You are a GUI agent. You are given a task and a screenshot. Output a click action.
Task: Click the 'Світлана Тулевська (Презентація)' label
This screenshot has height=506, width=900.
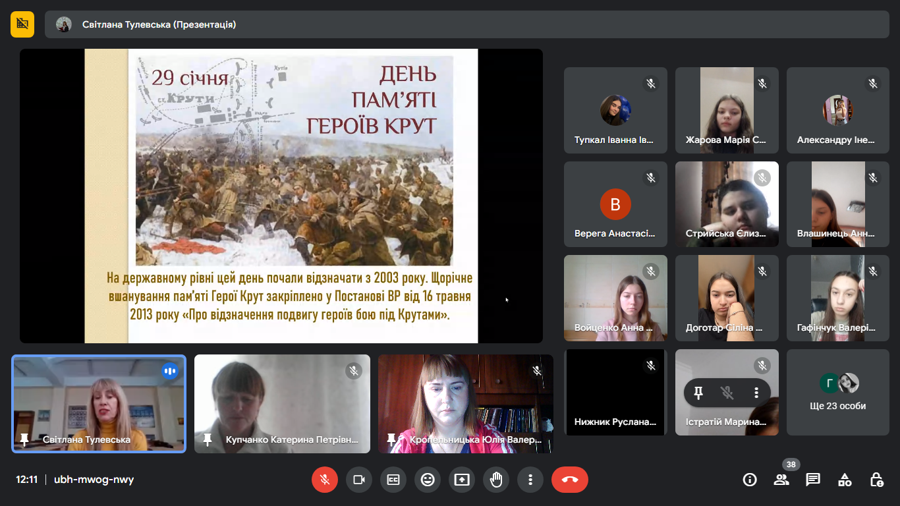coord(159,24)
